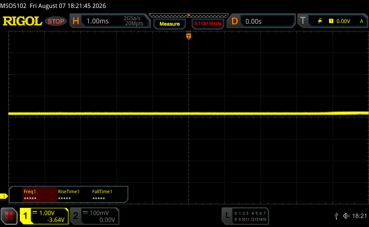Click the trigger source channel 1 badge
This screenshot has height=227, width=369.
point(331,21)
